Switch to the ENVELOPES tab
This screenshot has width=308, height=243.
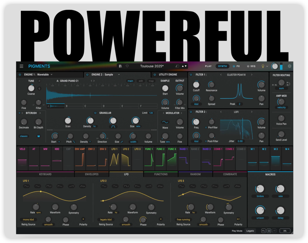92,174
